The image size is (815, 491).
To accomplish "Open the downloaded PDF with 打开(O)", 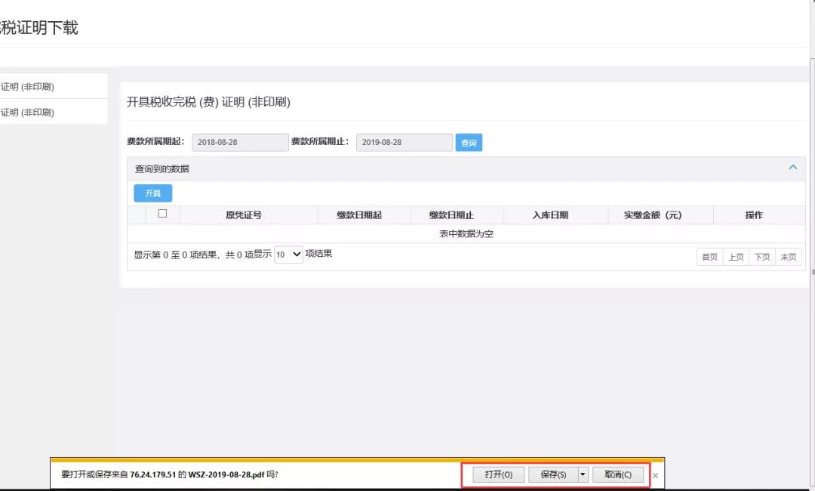I will click(x=499, y=474).
